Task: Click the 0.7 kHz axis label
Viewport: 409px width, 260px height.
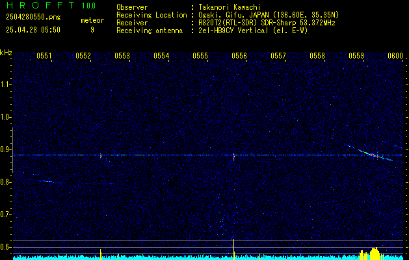Action: 5,215
